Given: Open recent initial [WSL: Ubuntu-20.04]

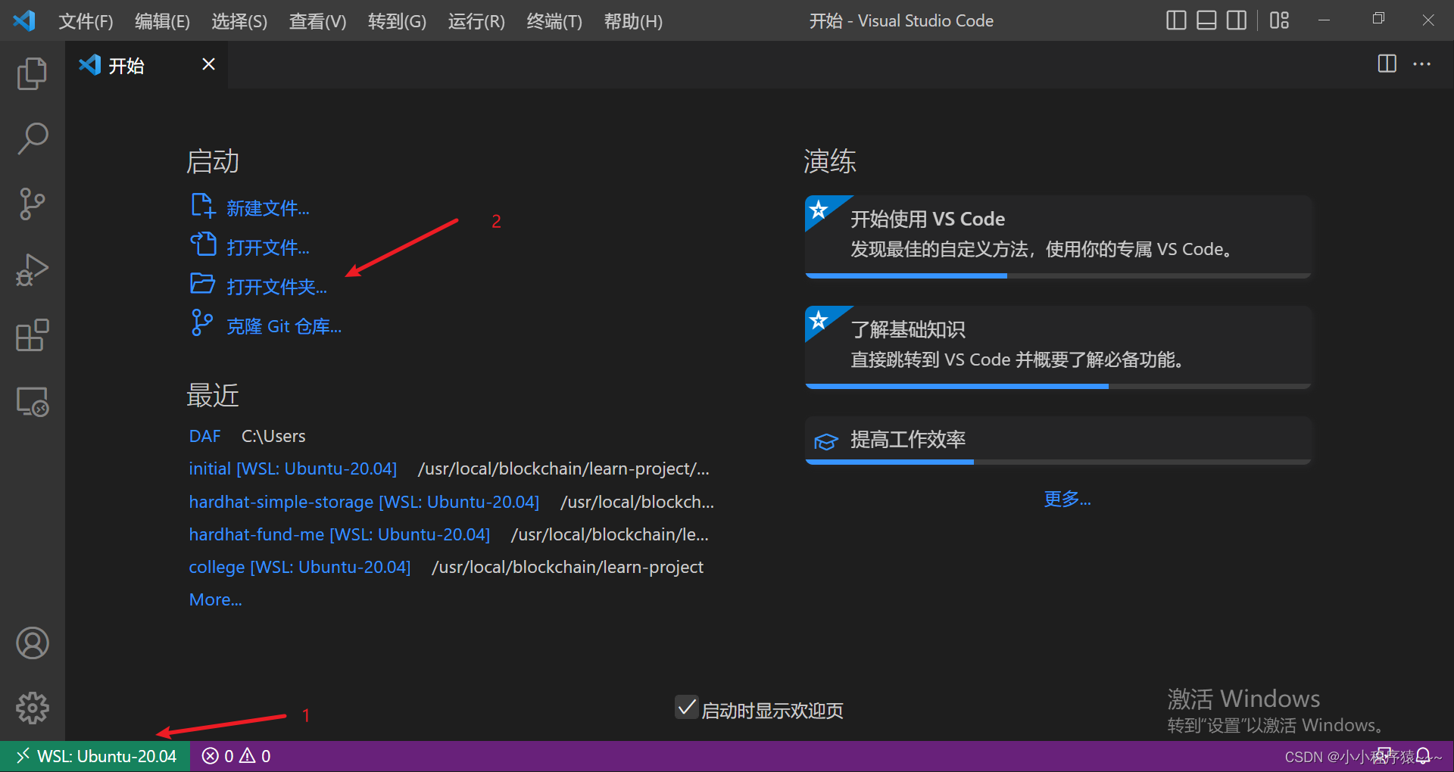Looking at the screenshot, I should click(x=292, y=468).
